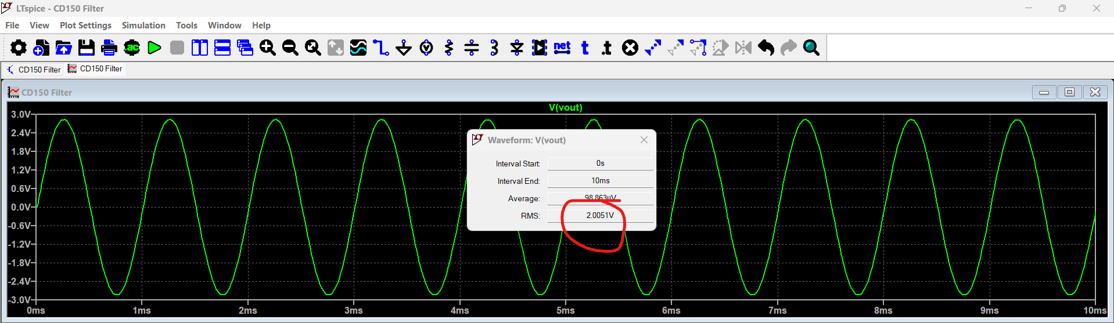Create a new schematic with toolbar icon
1114x323 pixels.
[x=41, y=48]
